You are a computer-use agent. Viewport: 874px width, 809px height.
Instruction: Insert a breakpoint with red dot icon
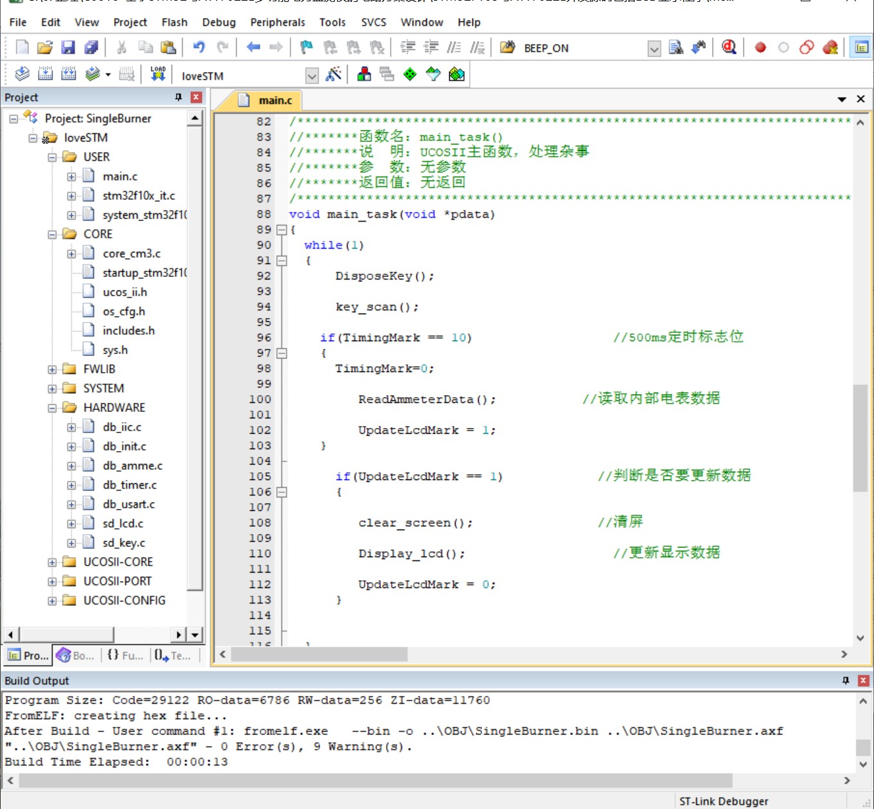[760, 48]
